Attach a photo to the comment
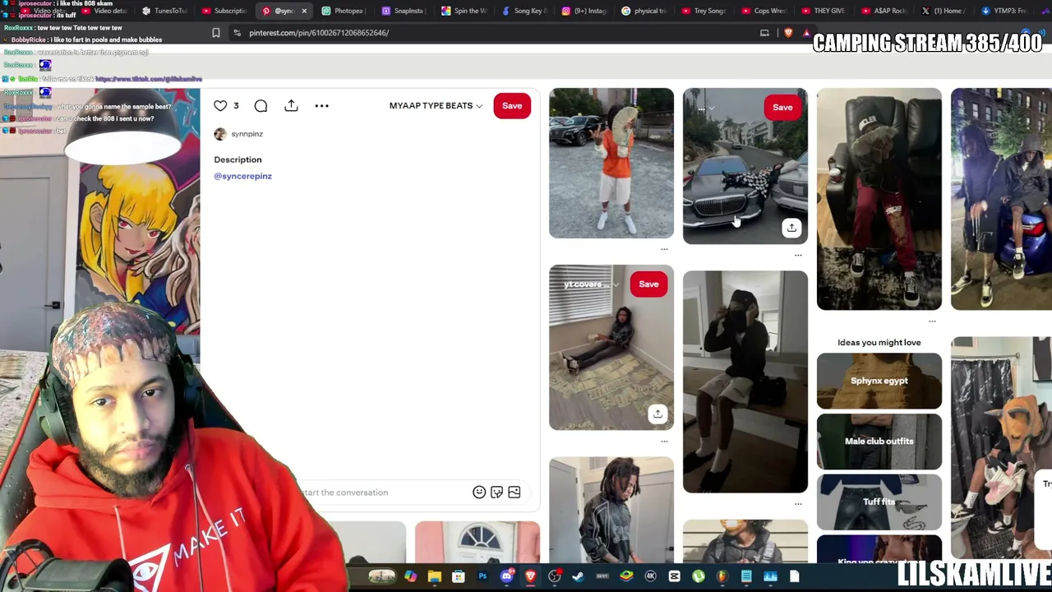The image size is (1052, 592). point(514,492)
